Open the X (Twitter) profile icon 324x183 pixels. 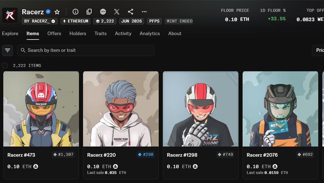coord(117,11)
